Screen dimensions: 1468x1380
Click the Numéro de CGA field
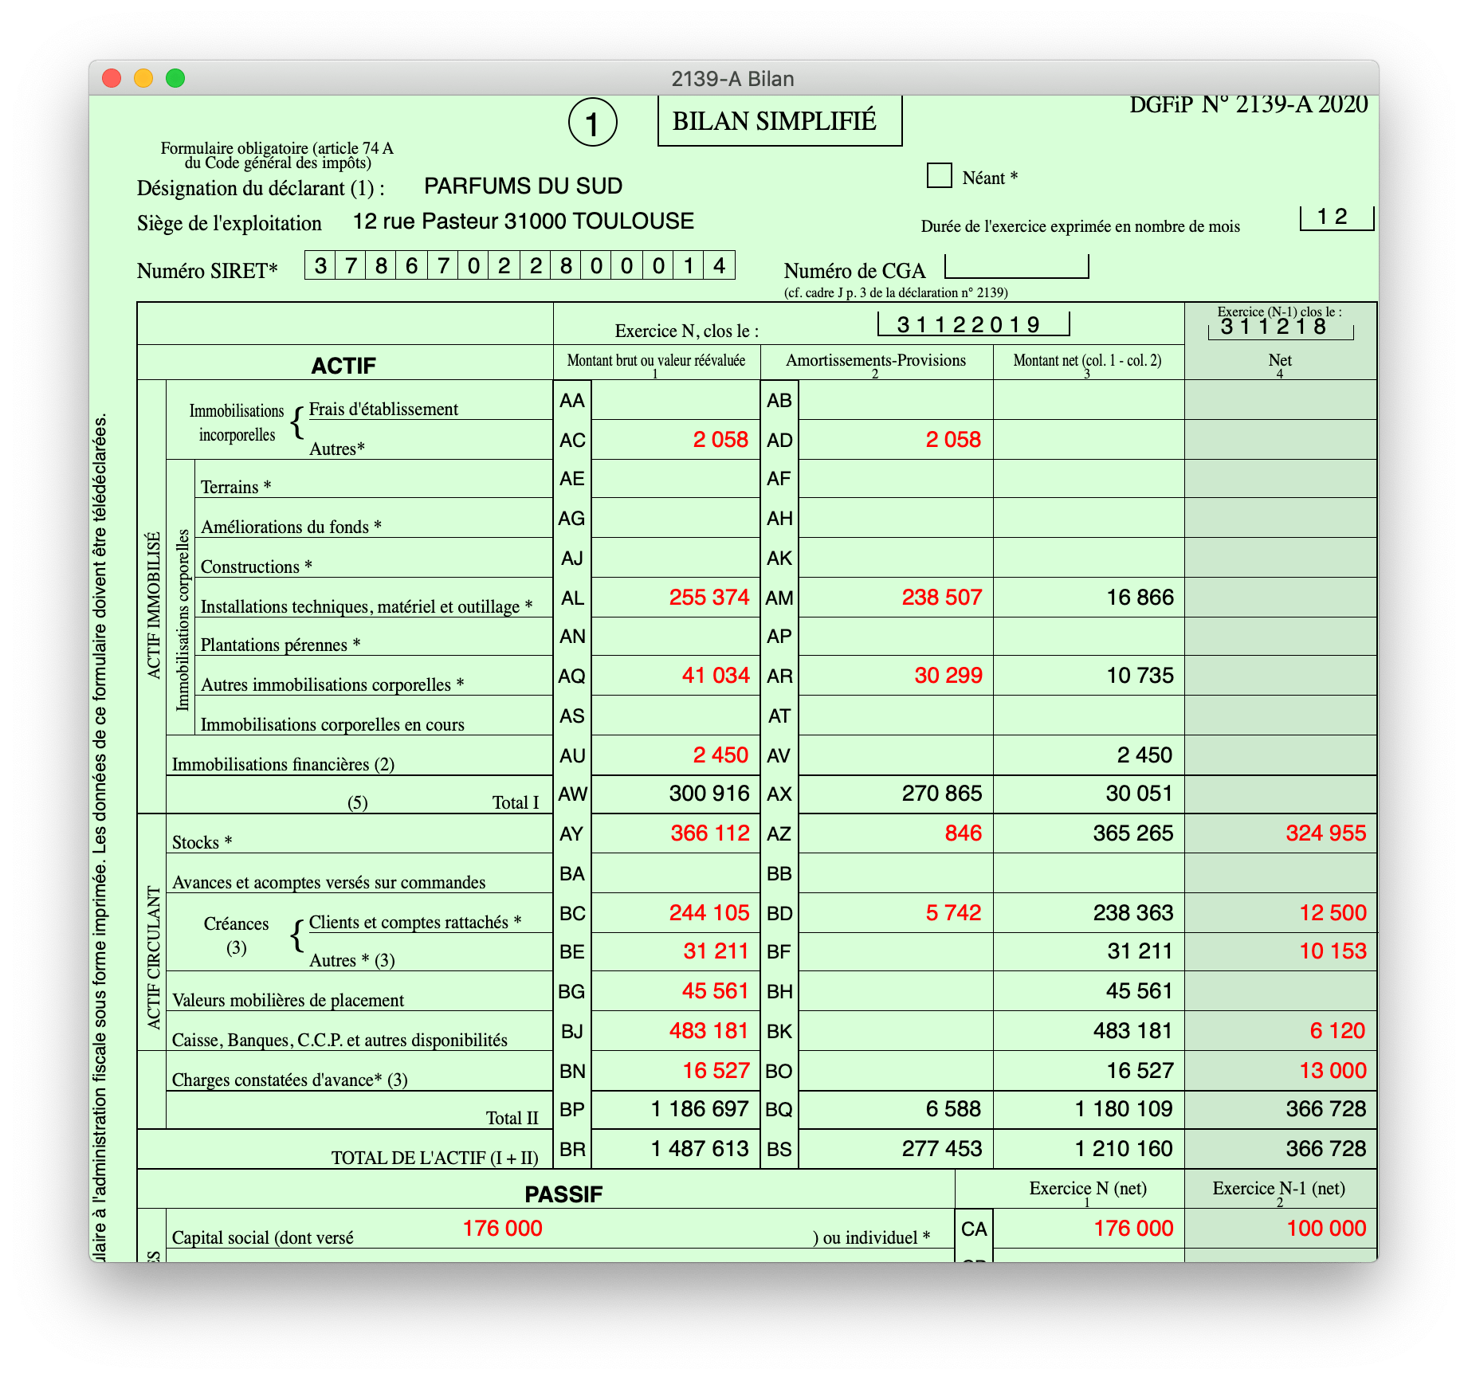(1016, 266)
